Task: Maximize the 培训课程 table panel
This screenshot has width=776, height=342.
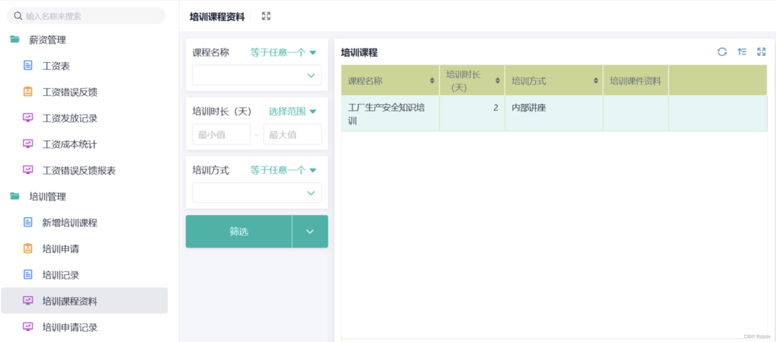Action: point(761,52)
